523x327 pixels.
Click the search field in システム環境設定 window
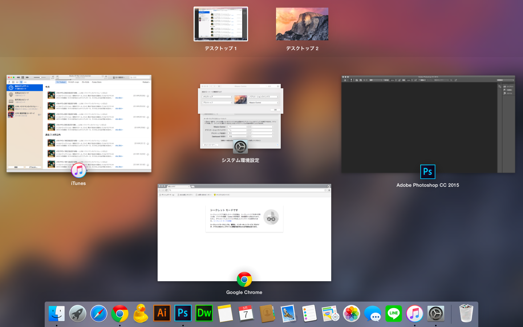[270, 86]
